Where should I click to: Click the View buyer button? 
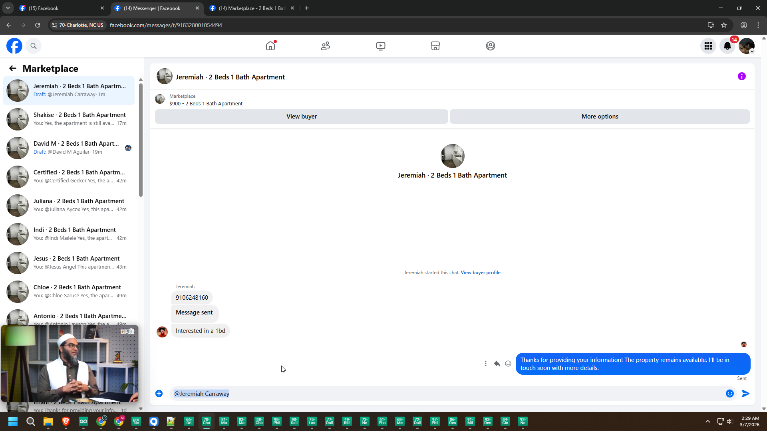pyautogui.click(x=301, y=117)
